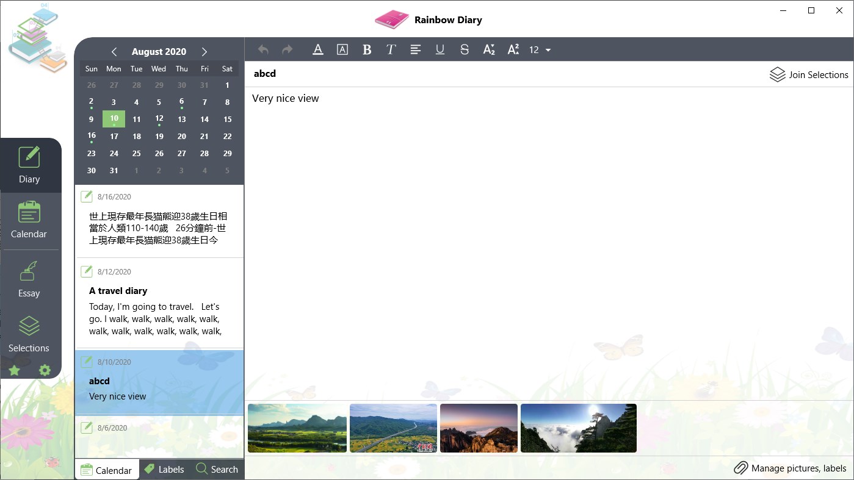Toggle paragraph alignment option

point(416,49)
